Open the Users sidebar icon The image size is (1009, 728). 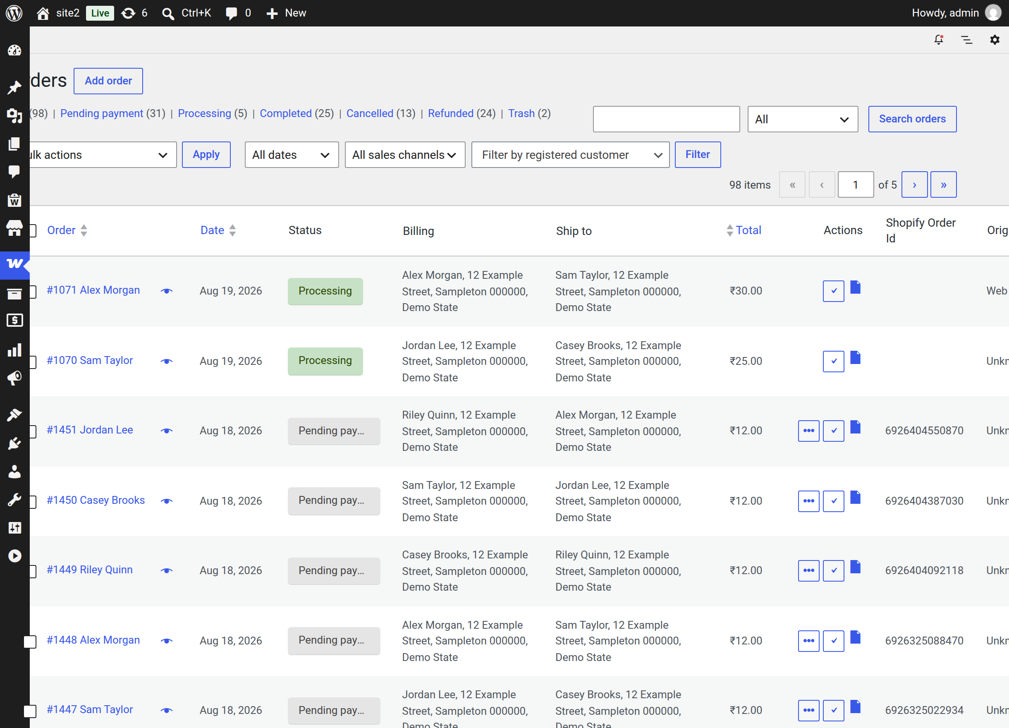point(15,471)
